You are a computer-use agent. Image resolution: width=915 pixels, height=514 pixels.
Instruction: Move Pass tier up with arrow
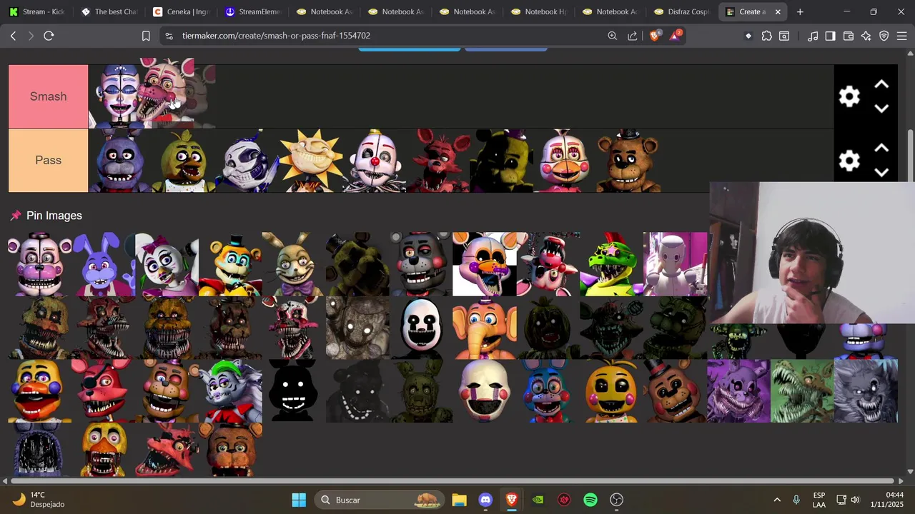pos(881,148)
